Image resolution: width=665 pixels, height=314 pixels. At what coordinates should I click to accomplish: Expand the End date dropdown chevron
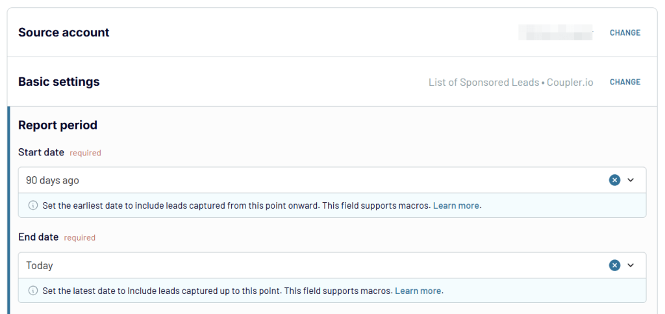pyautogui.click(x=631, y=266)
